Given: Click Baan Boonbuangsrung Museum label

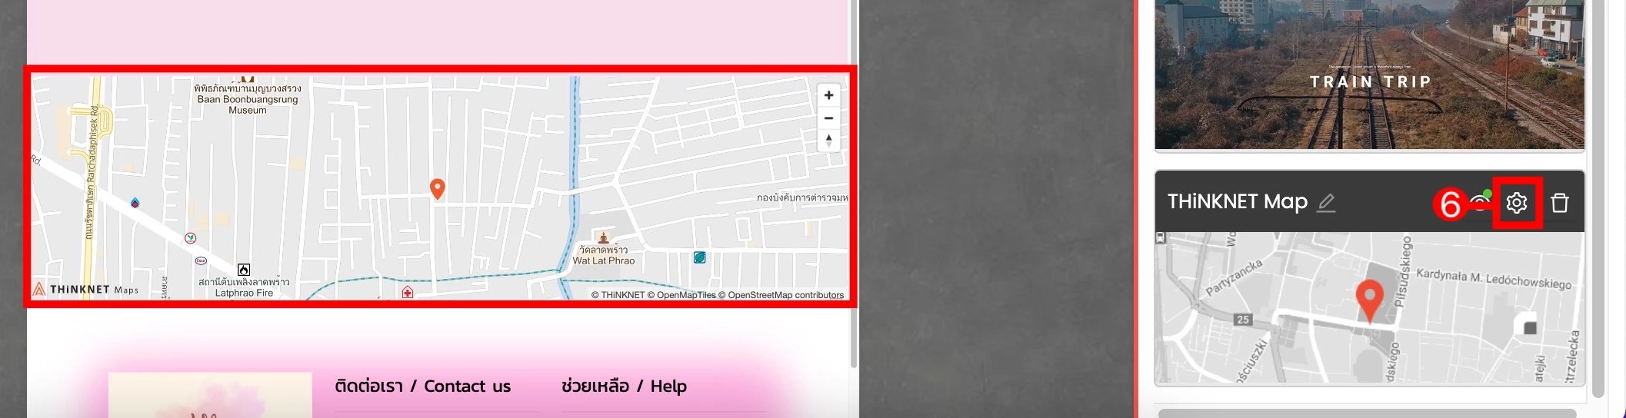Looking at the screenshot, I should click(248, 100).
